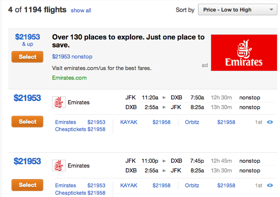Viewport: 280px width, 197px height.
Task: Choose Emirates $21953 provider for second flight
Action: tap(80, 185)
